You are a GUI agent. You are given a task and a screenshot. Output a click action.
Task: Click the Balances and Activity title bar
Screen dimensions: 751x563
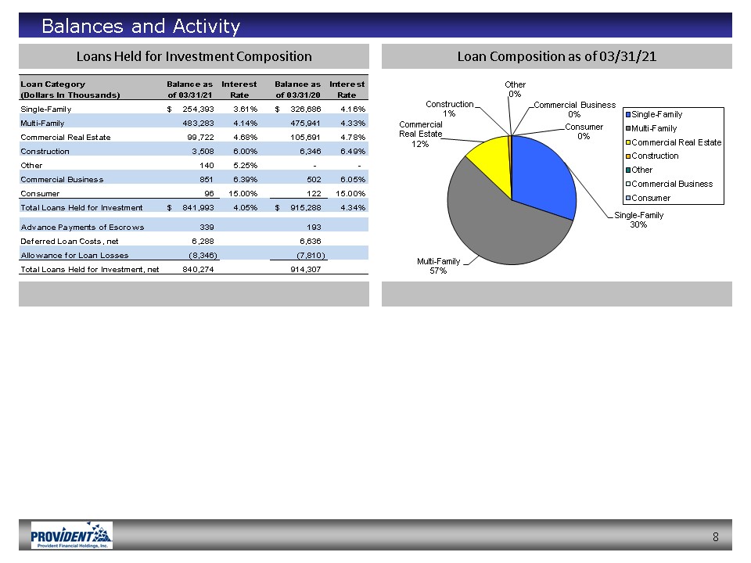pyautogui.click(x=375, y=27)
